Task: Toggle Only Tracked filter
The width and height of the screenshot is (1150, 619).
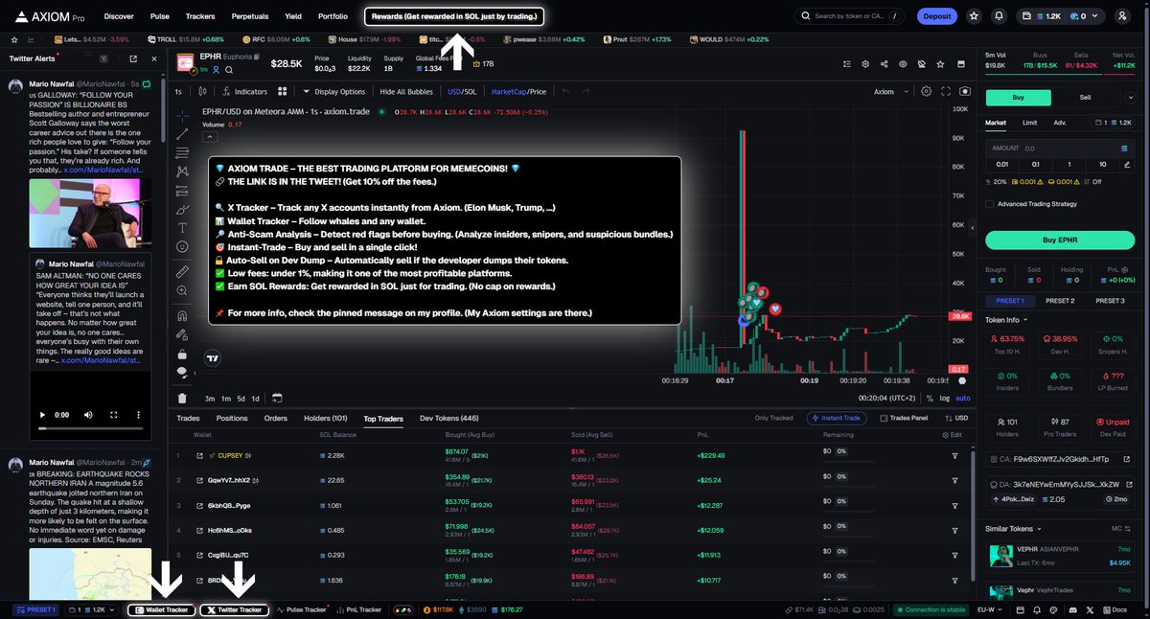Action: pyautogui.click(x=773, y=418)
